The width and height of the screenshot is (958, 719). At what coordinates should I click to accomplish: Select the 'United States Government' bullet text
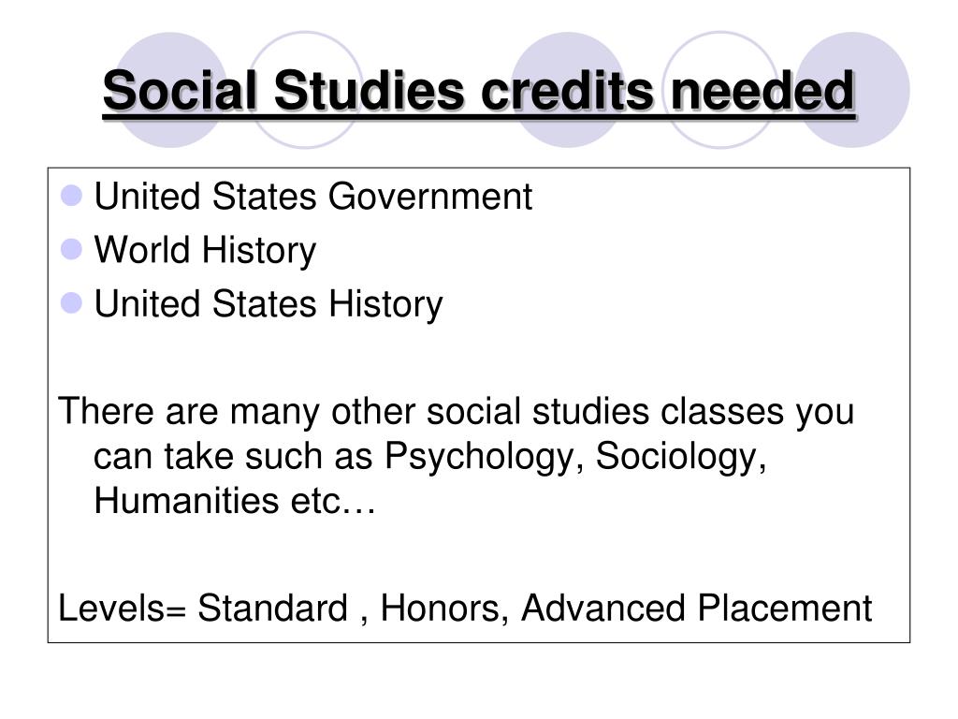312,197
